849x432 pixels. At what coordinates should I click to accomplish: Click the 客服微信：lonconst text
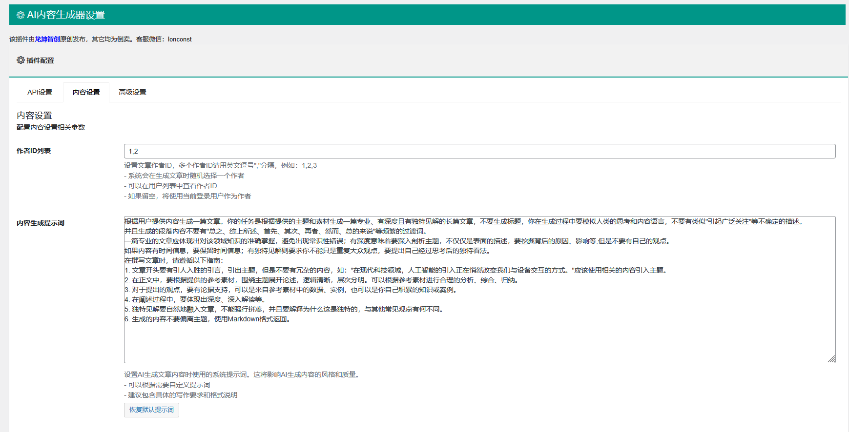click(x=164, y=39)
